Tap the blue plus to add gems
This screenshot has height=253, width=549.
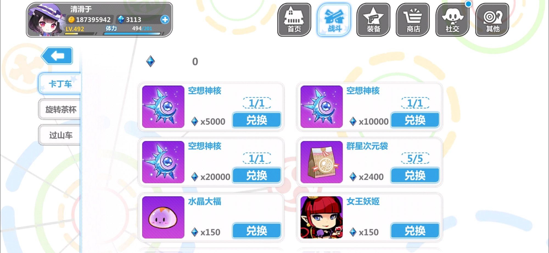coord(165,19)
